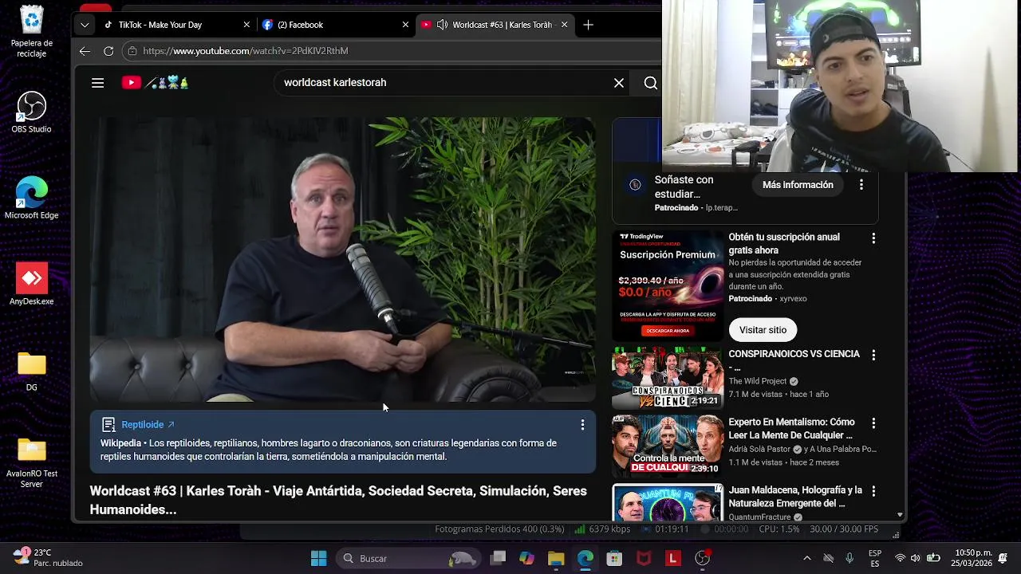This screenshot has width=1021, height=574.
Task: Select AvalonRO Test Server folder
Action: (32, 463)
